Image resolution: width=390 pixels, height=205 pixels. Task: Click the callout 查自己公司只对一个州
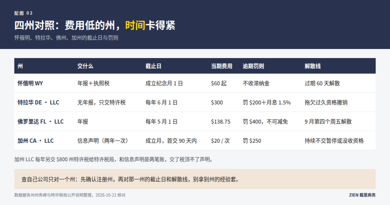(x=195, y=179)
